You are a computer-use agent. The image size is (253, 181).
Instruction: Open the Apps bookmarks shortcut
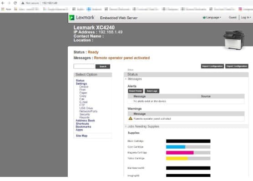(x=6, y=9)
